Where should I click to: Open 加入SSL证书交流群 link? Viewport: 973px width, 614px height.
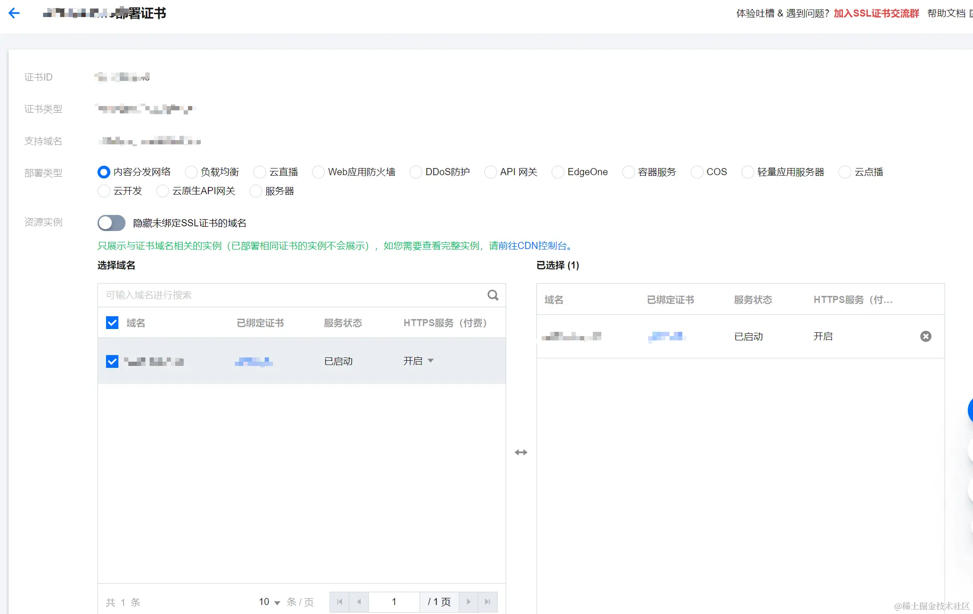point(876,13)
